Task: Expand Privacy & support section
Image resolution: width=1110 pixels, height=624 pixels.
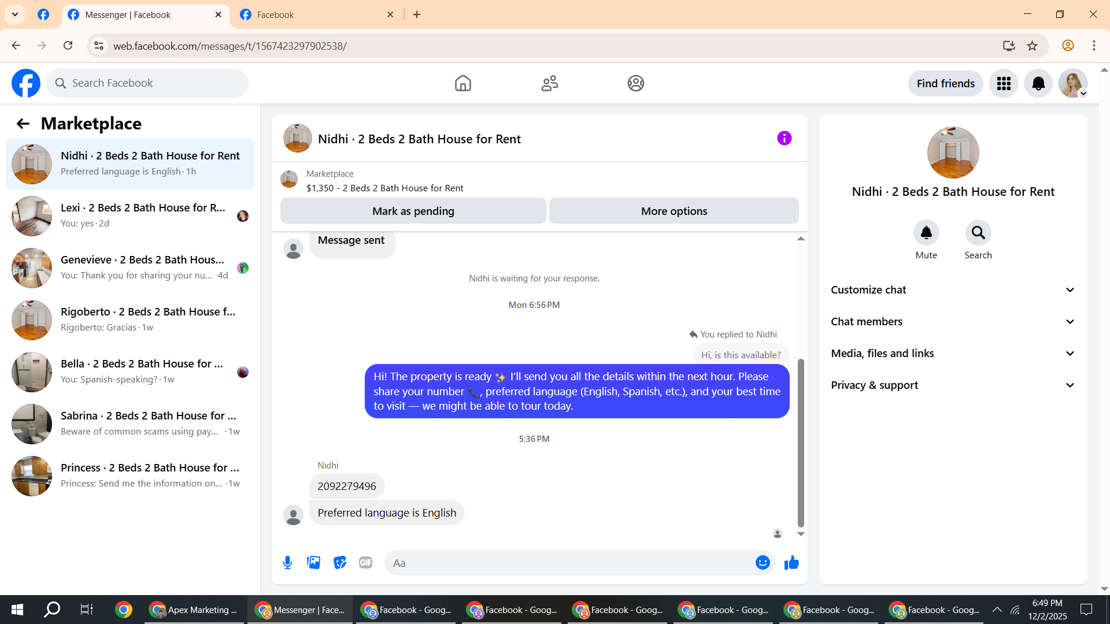Action: click(x=953, y=385)
